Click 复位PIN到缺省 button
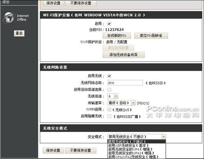This screenshot has width=204, height=159. [151, 36]
